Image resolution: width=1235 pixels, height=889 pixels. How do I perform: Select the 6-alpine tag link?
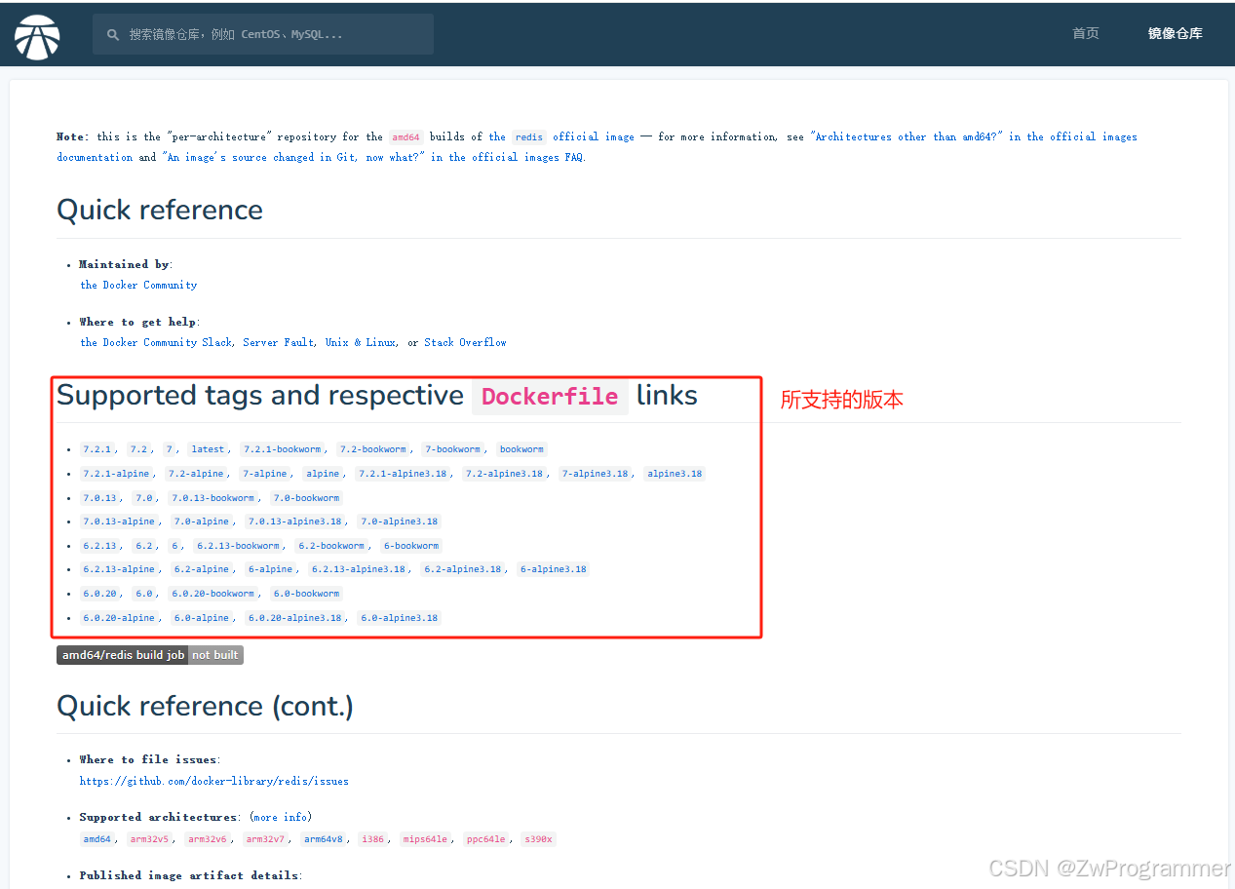[270, 569]
